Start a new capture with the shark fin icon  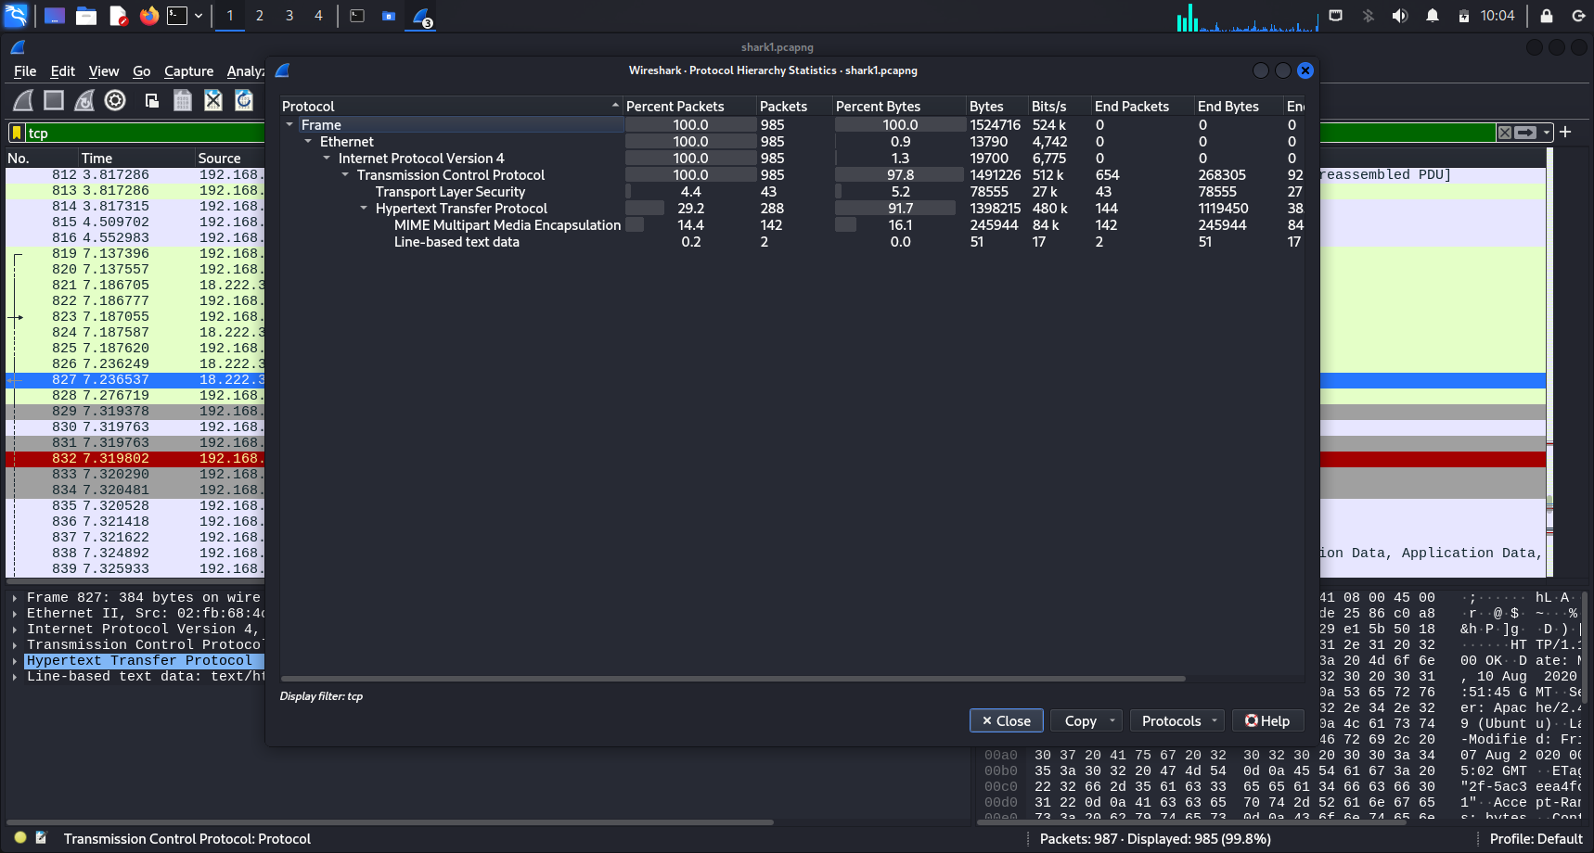click(x=23, y=100)
